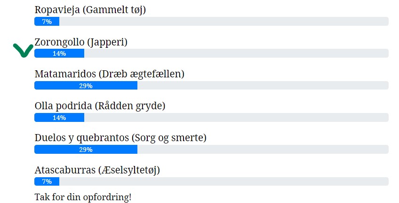This screenshot has width=399, height=203.
Task: Click the grey unfilled bar area for Ropavieja
Action: pos(223,22)
